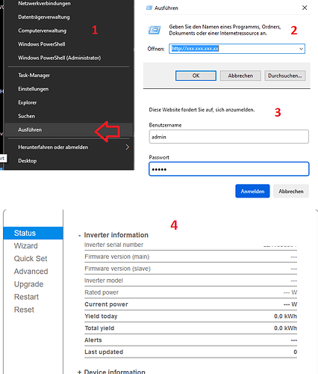Click the Run dialog program icon
Viewport: 318px width, 374px height.
coord(155,30)
